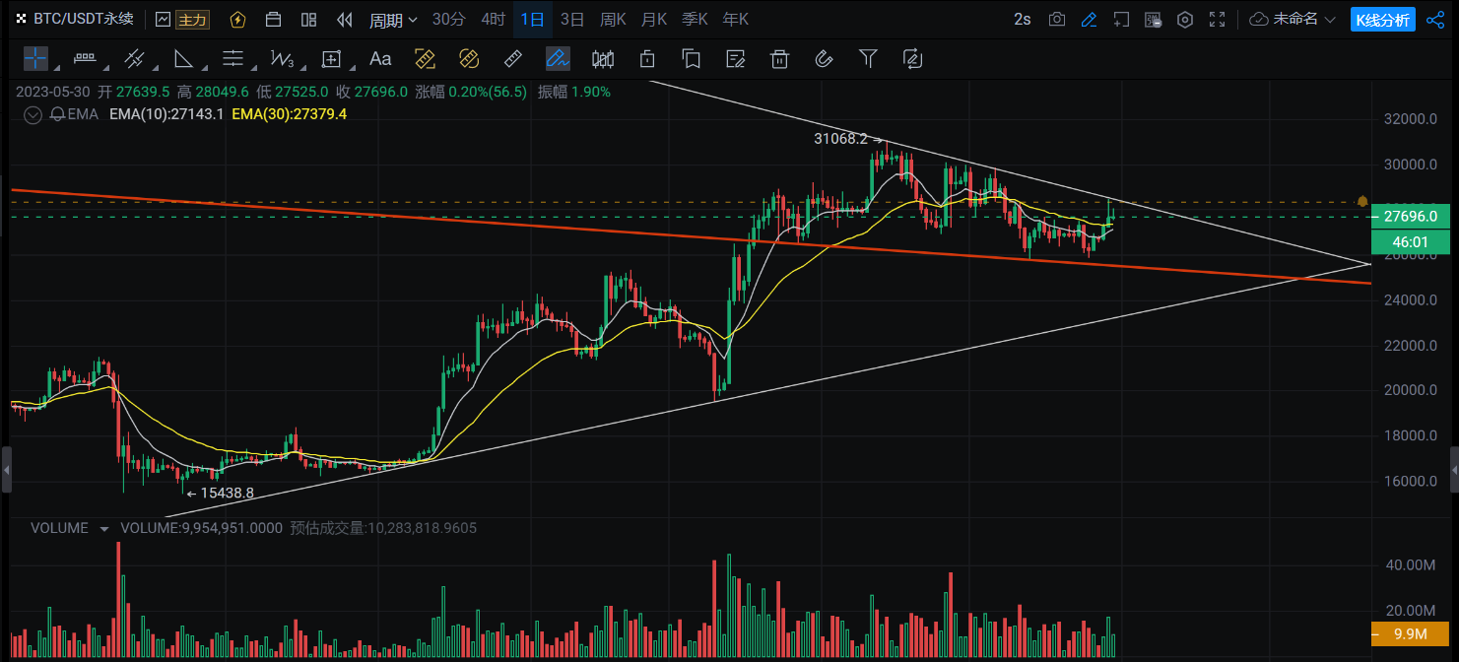Take a chart screenshot with camera icon
Viewport: 1459px width, 662px height.
[1057, 19]
